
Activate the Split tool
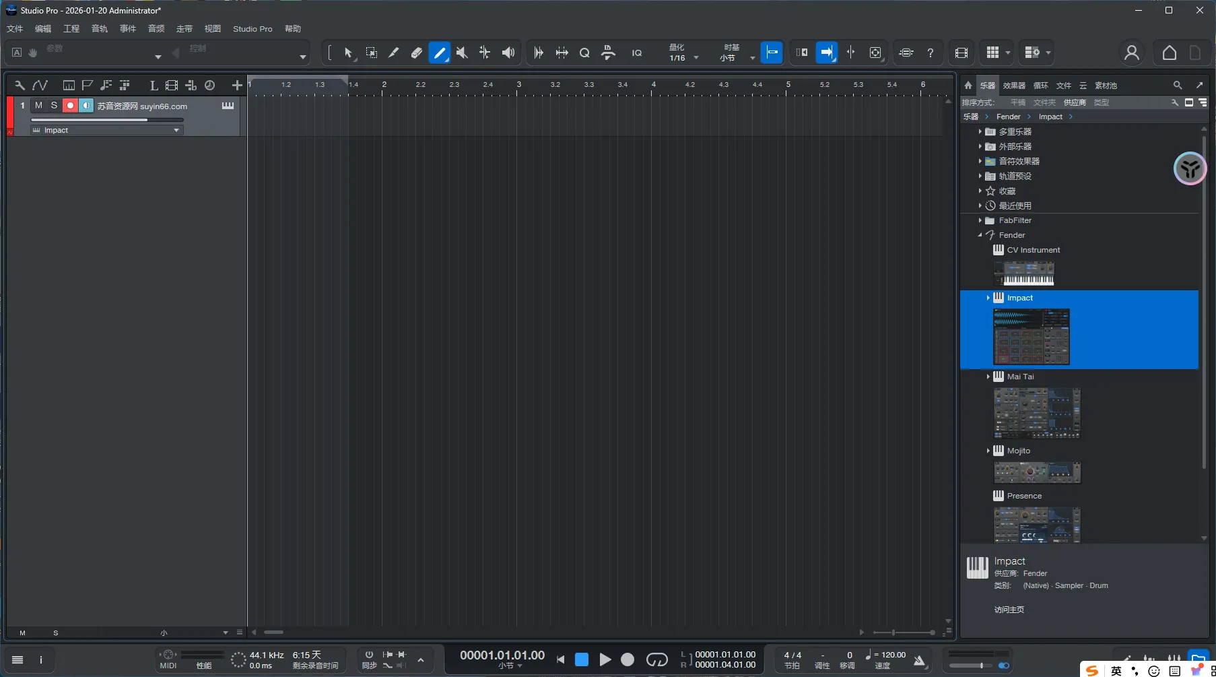394,53
